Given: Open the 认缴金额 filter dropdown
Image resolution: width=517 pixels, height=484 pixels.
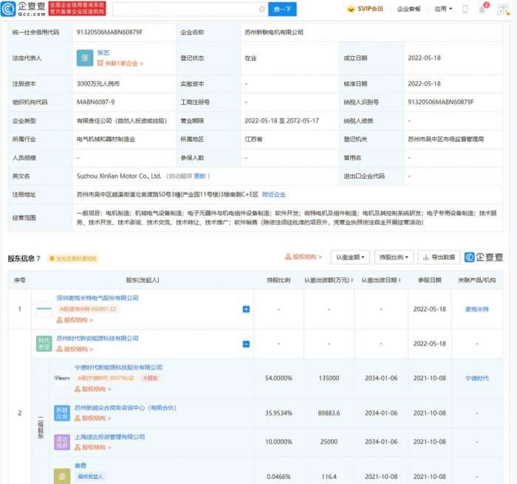Looking at the screenshot, I should pyautogui.click(x=349, y=257).
